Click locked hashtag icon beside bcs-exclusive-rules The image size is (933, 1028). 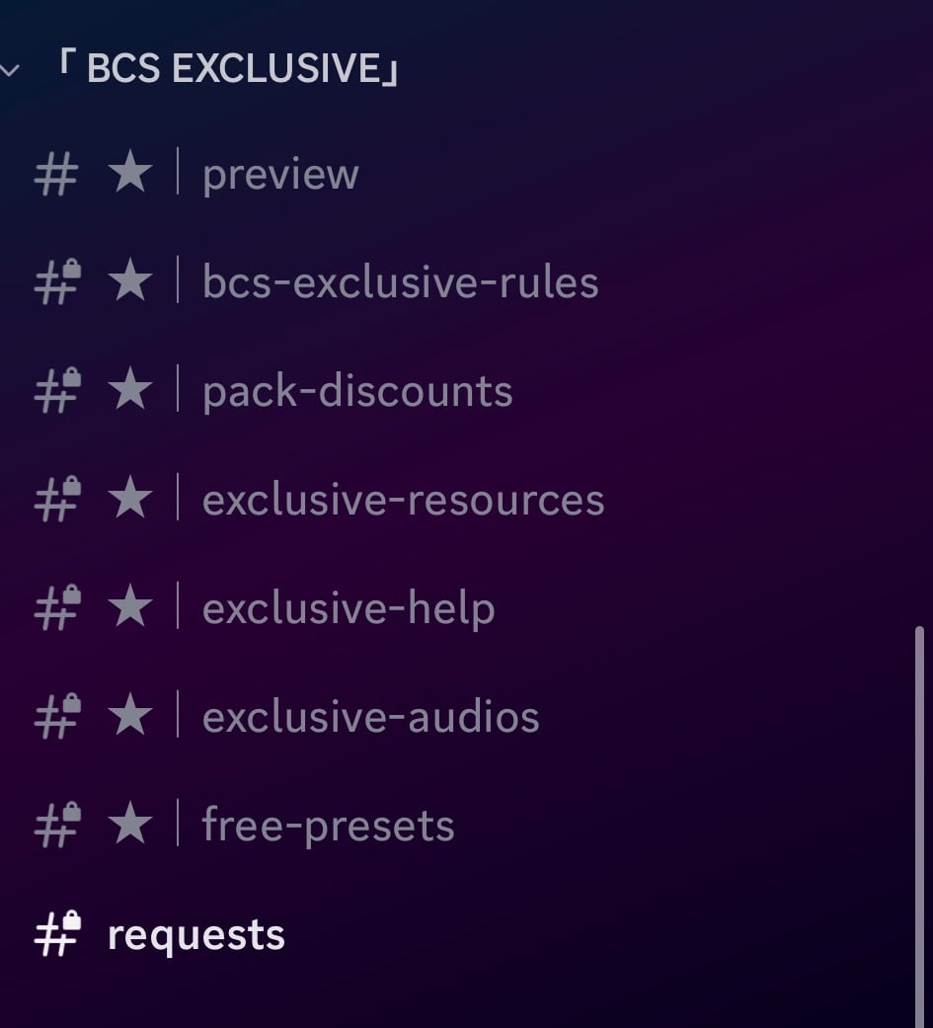(x=57, y=283)
